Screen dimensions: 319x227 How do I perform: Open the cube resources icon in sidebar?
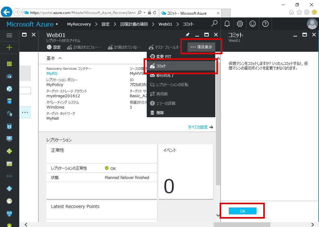(9, 76)
